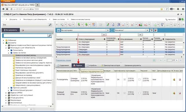
Task: Expand the 'Избранное' tree node
Action: click(3, 40)
